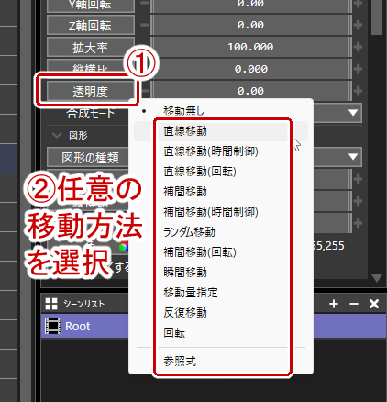Select 直線移動 from the context menu
Viewport: 387px width, 402px height.
point(221,131)
